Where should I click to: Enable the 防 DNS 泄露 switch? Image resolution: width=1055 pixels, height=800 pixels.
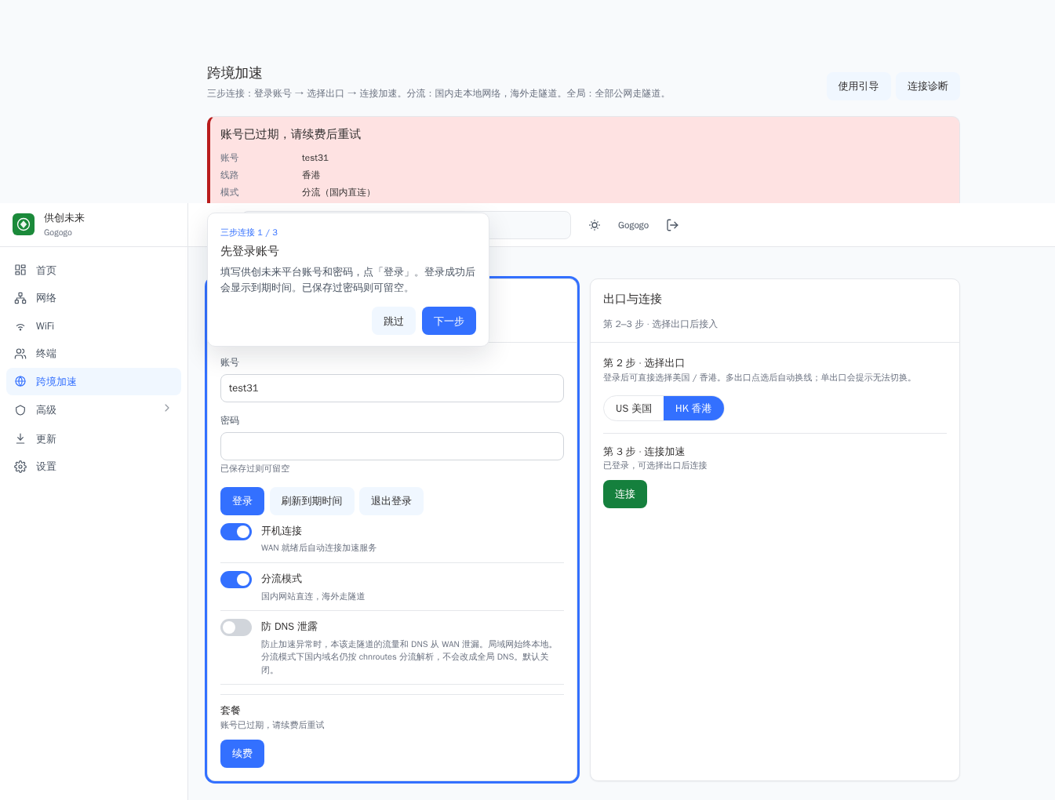(x=236, y=627)
